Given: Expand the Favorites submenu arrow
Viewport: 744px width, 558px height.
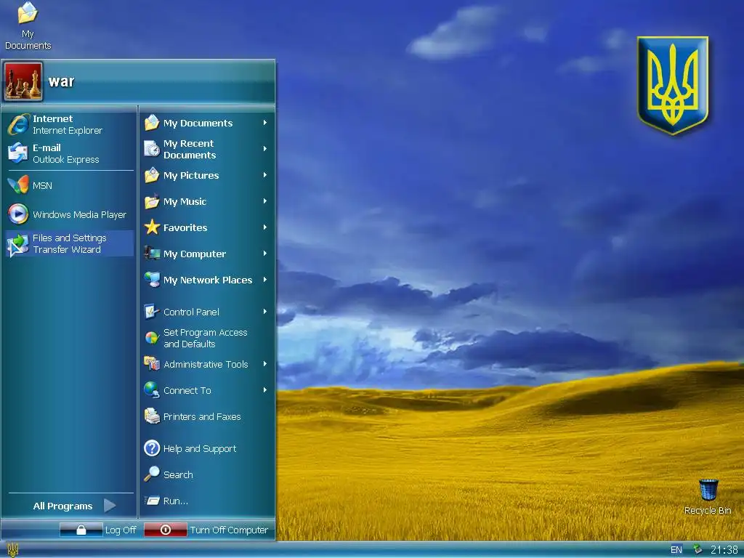Looking at the screenshot, I should click(265, 227).
